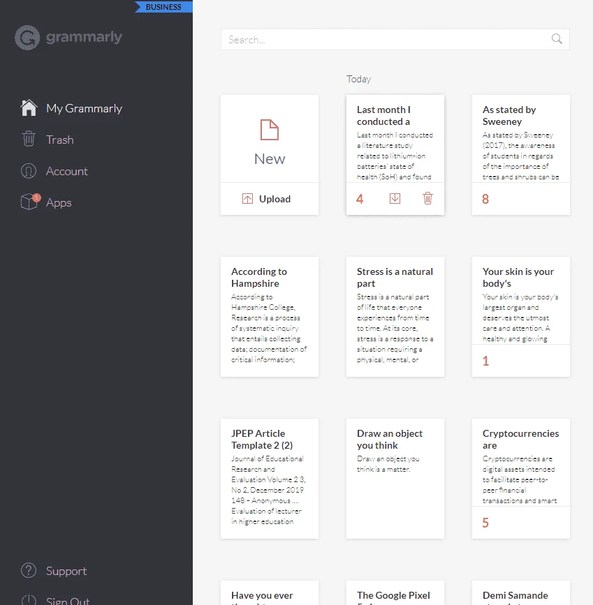
Task: Click the search magnifier icon
Action: click(x=557, y=39)
